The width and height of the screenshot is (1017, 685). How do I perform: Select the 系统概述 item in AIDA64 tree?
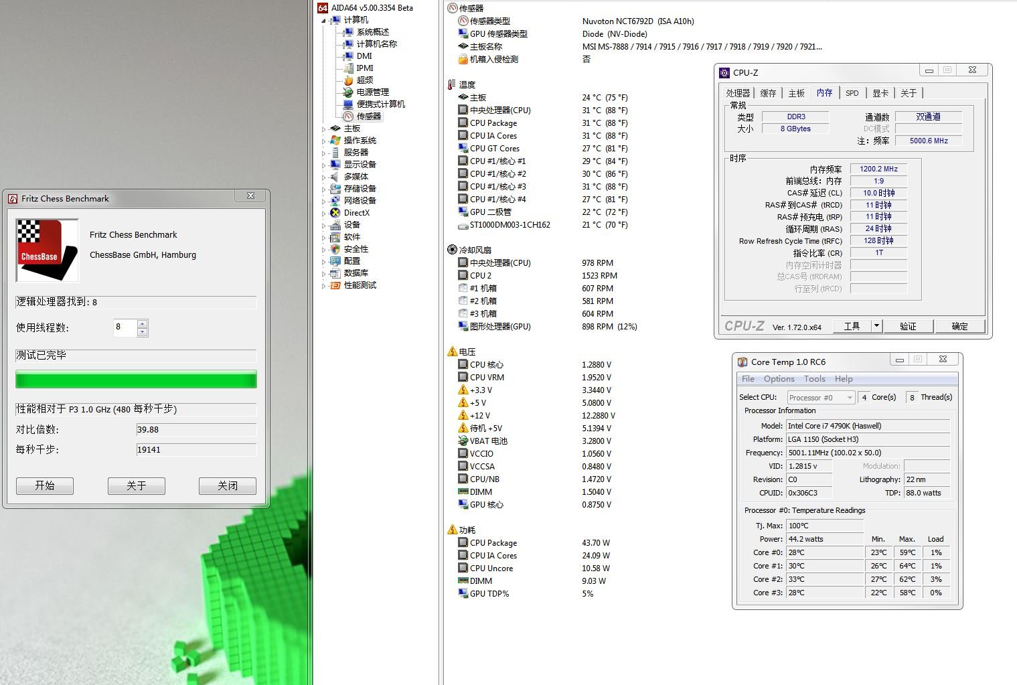click(x=373, y=32)
